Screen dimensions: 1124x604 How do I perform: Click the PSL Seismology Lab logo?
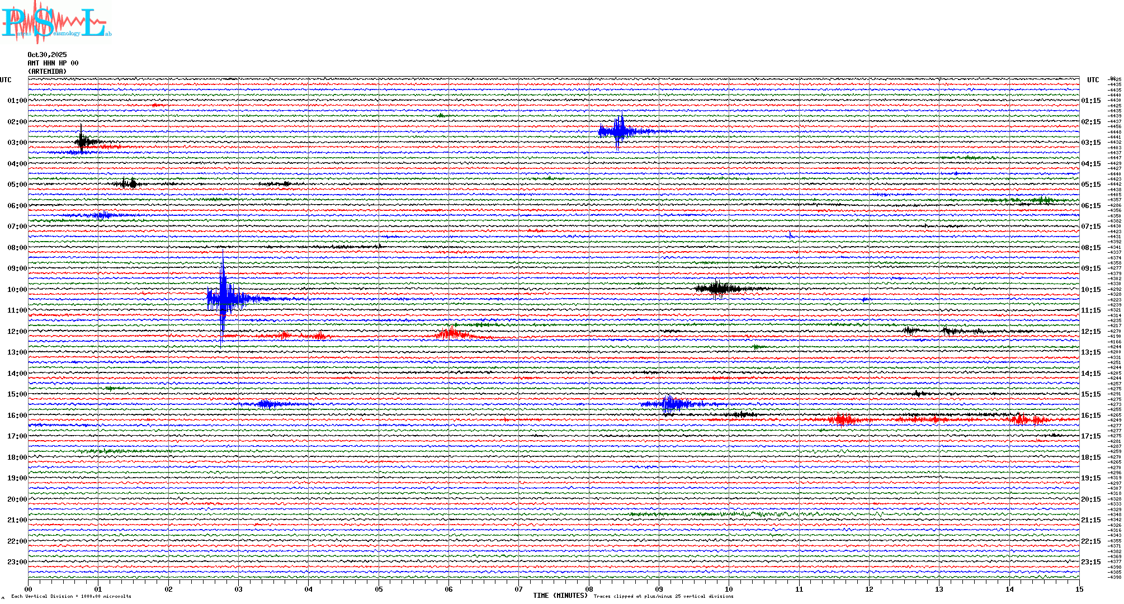(56, 22)
